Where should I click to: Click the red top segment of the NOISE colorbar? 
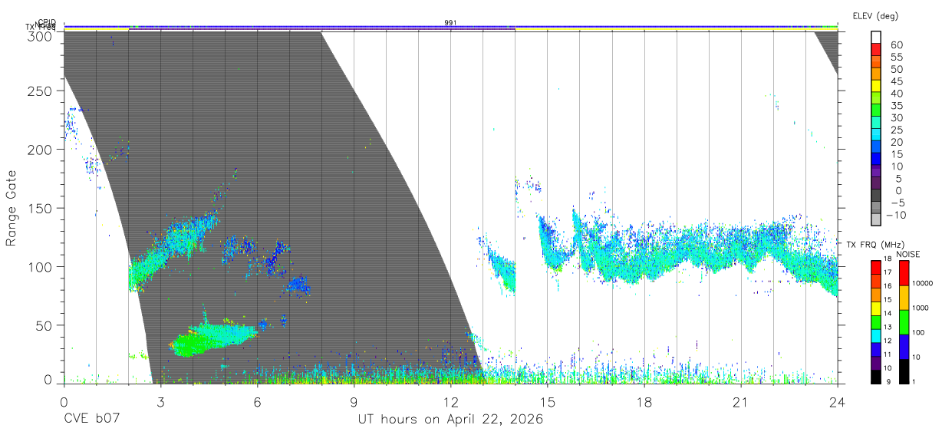click(904, 272)
